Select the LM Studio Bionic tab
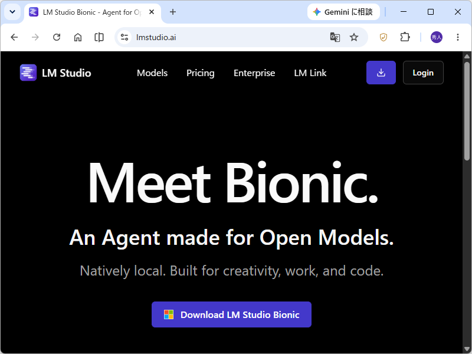Screen dimensions: 472x354 pyautogui.click(x=93, y=13)
